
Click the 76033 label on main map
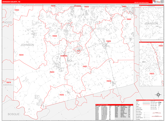(x=52, y=72)
